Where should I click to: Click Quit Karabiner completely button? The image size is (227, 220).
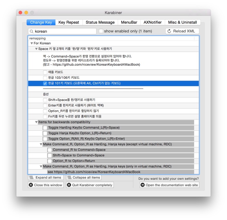90,185
